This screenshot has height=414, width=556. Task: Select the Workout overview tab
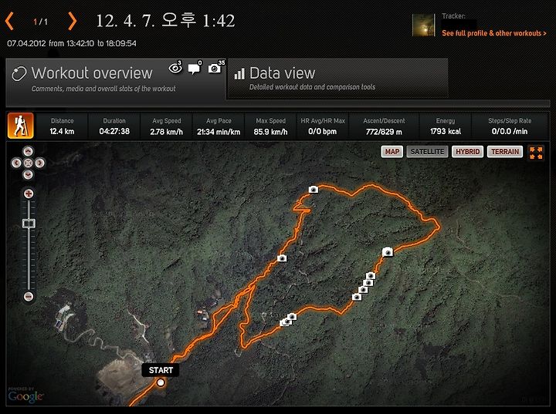[116, 81]
